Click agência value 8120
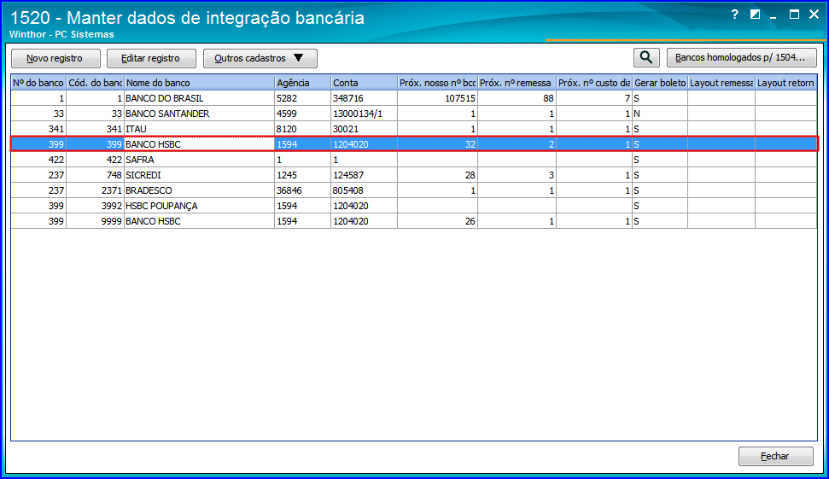829x479 pixels. point(287,129)
